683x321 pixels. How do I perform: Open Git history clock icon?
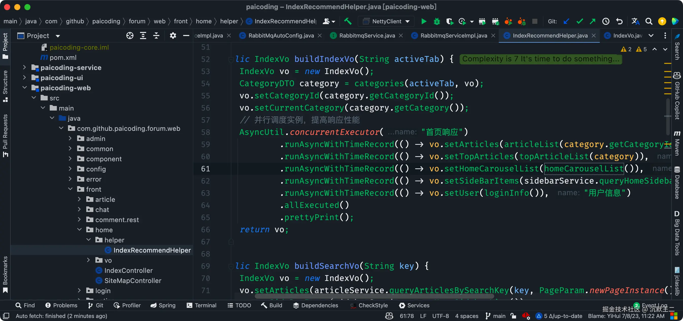[606, 21]
